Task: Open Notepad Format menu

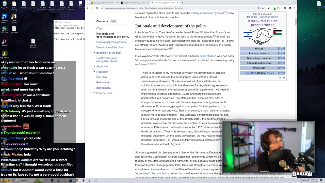Action: click(65, 25)
